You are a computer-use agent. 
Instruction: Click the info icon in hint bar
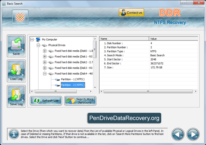click(x=14, y=134)
